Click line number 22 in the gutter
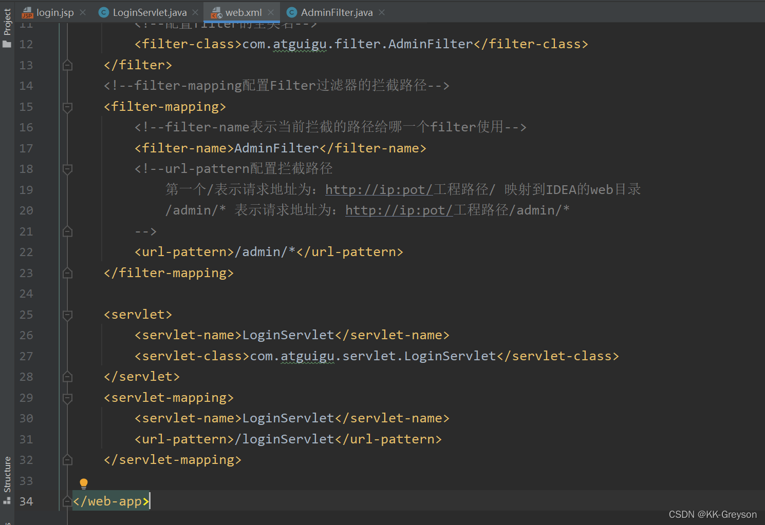 (26, 252)
